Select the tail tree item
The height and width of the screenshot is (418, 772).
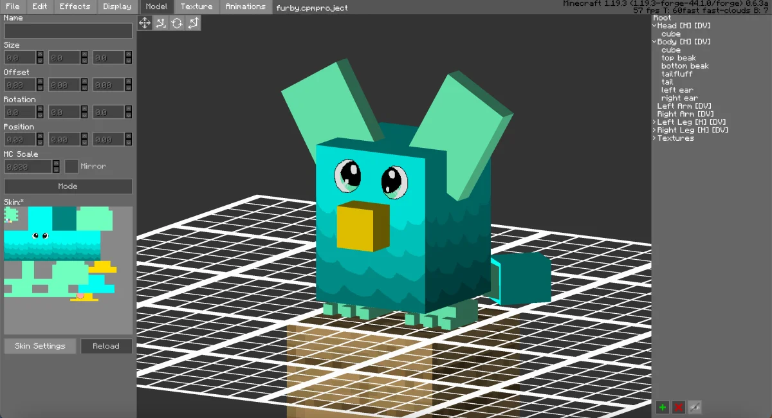click(x=667, y=82)
